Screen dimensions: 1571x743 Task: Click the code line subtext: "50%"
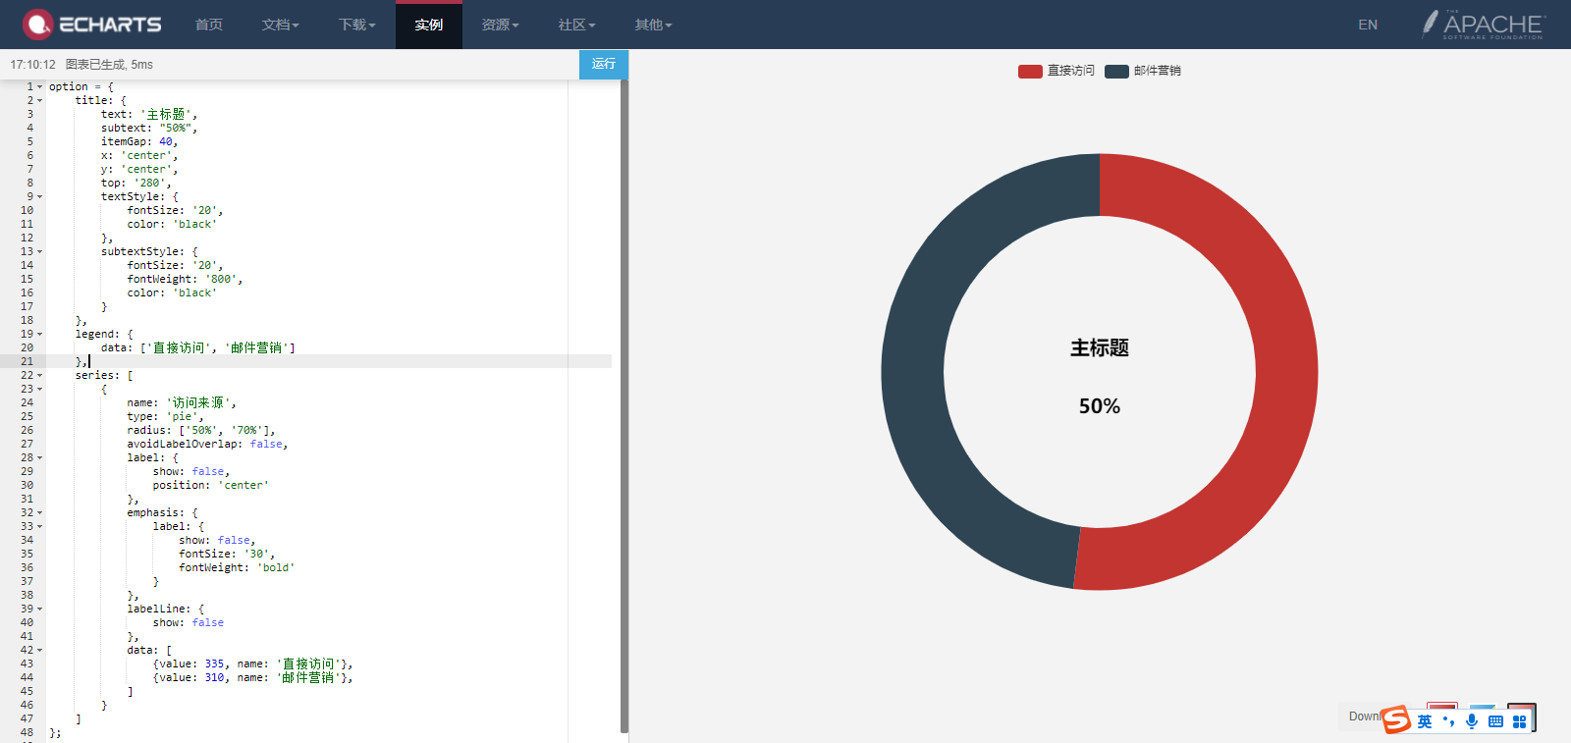click(x=149, y=129)
